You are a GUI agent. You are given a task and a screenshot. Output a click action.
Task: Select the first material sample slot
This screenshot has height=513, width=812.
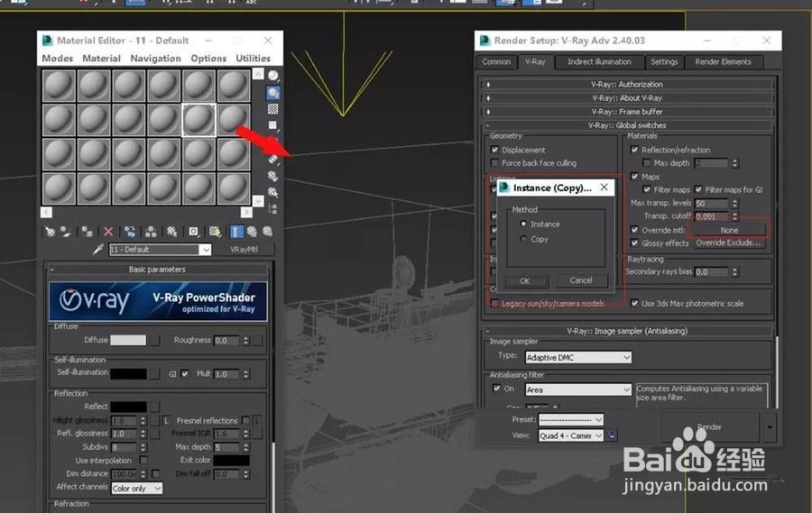coord(59,86)
